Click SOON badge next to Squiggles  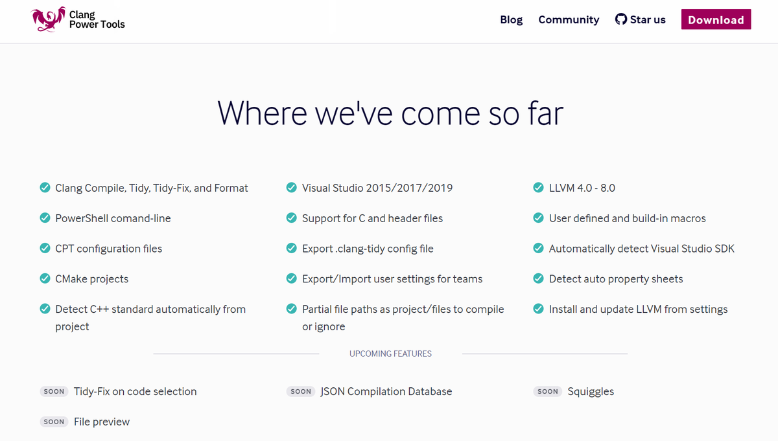(548, 391)
